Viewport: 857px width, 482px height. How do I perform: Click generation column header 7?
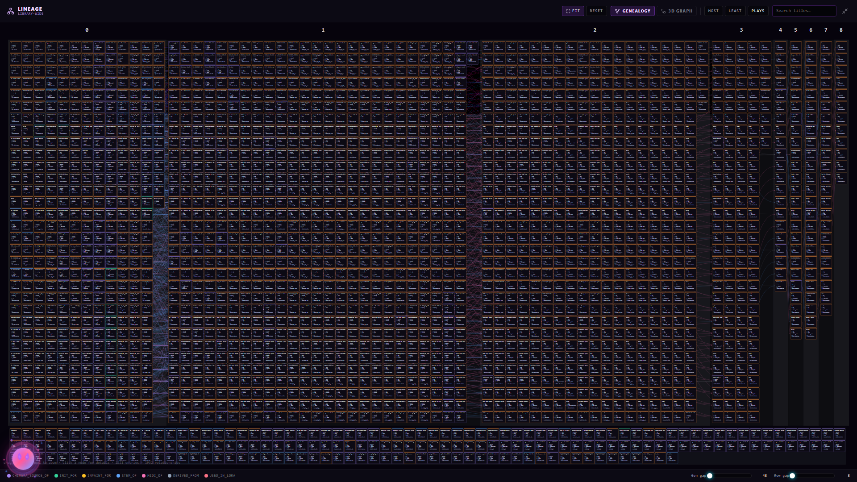point(826,30)
